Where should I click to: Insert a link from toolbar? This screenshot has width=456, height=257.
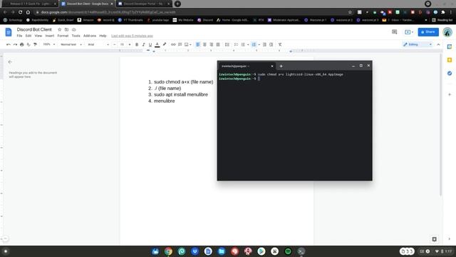173,44
